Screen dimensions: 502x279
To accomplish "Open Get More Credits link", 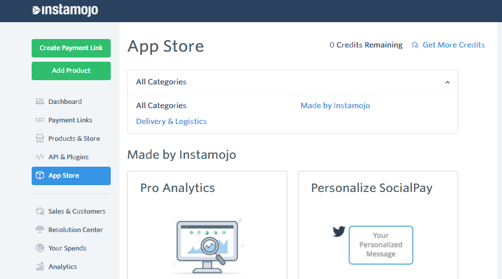I will click(453, 45).
